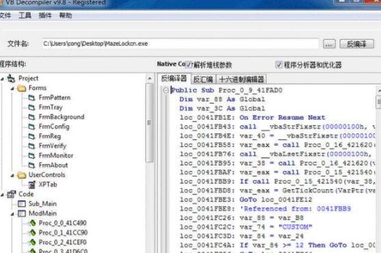The width and height of the screenshot is (381, 253).
Task: Click the Proc_0_1_41CC90 procedure icon
Action: click(32, 232)
